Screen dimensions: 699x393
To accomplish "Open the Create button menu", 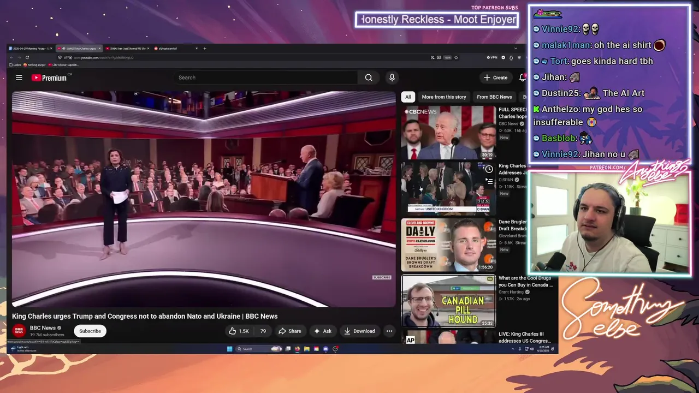I will (x=496, y=78).
